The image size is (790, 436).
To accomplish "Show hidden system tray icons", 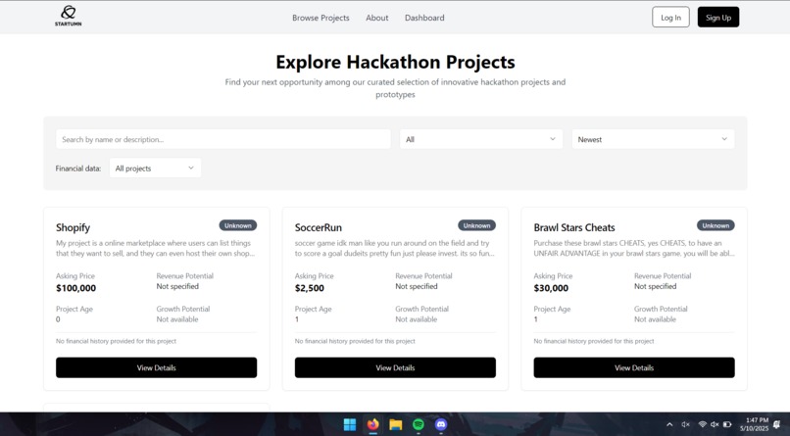I will point(669,424).
